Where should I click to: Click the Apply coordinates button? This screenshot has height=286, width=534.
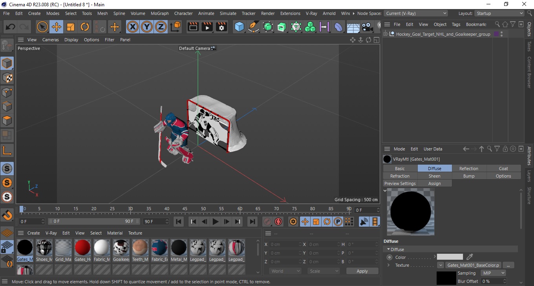click(x=362, y=271)
